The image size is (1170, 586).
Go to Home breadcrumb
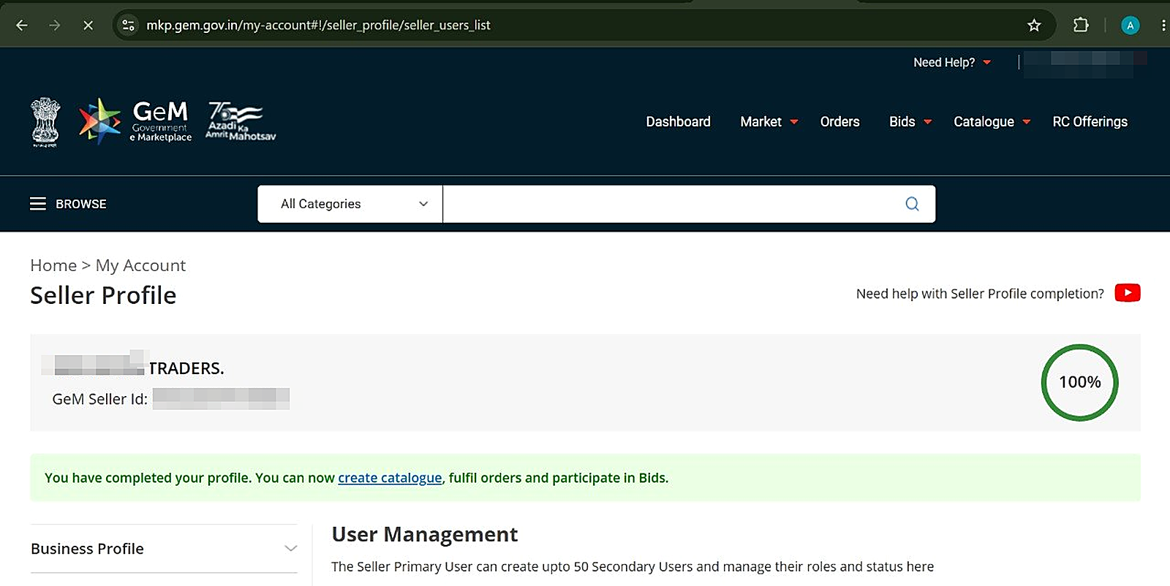coord(53,265)
